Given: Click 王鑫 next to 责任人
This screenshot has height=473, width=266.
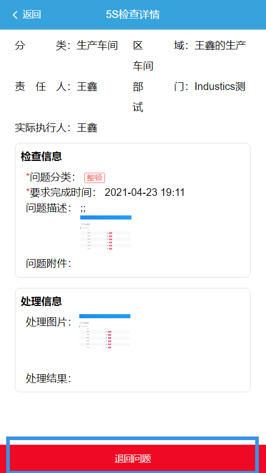Looking at the screenshot, I should [x=87, y=87].
